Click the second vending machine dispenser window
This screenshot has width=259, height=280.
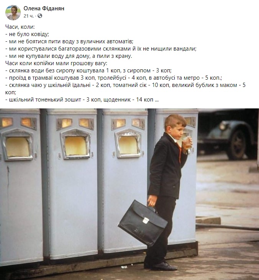76,144
